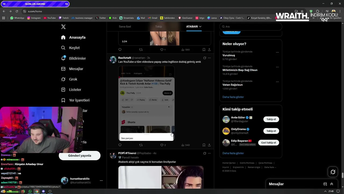This screenshot has width=344, height=194.
Task: Follow OnlyDrama with Takip et
Action: coord(271,131)
